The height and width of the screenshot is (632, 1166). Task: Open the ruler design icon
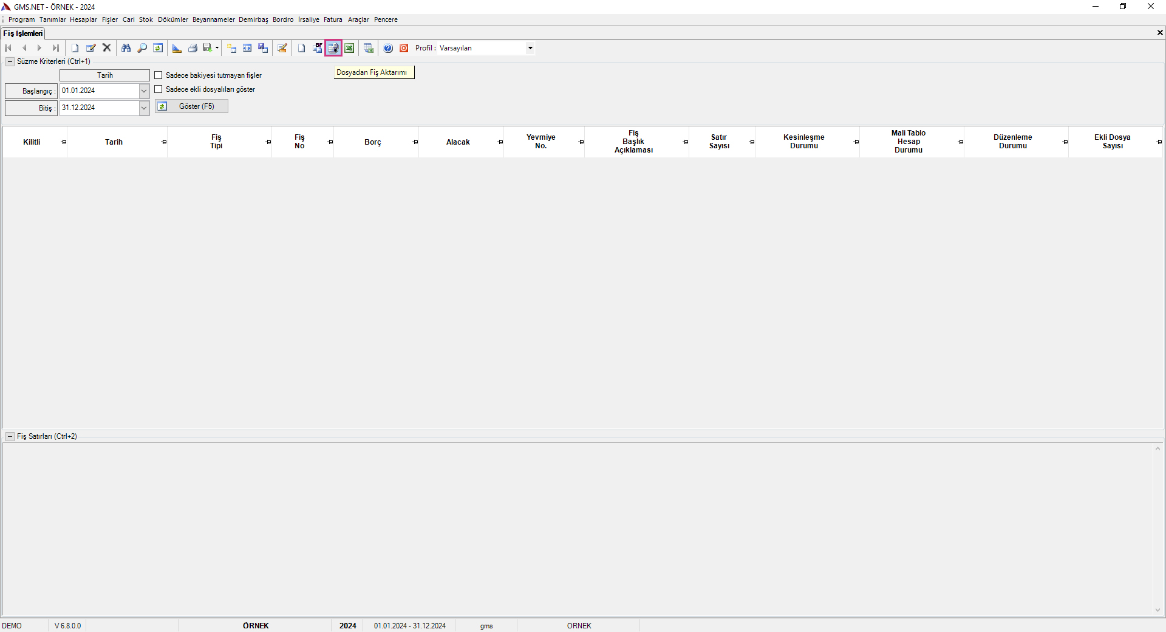(177, 48)
